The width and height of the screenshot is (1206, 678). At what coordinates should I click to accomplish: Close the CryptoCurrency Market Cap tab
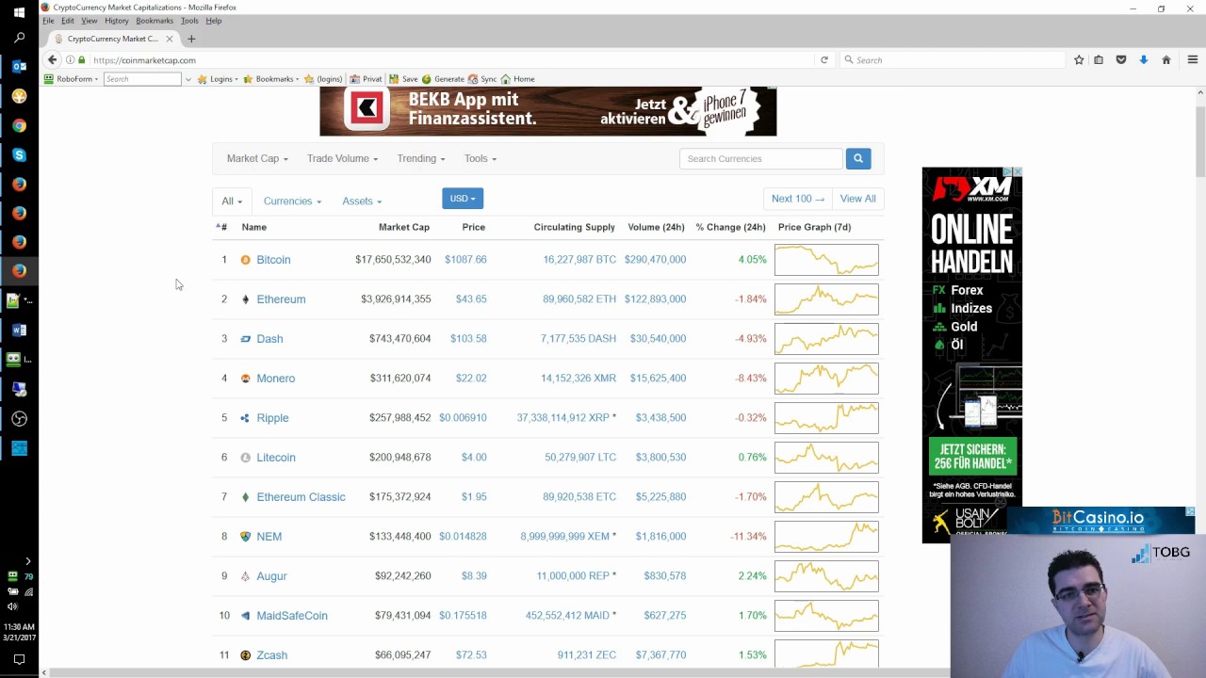(170, 39)
